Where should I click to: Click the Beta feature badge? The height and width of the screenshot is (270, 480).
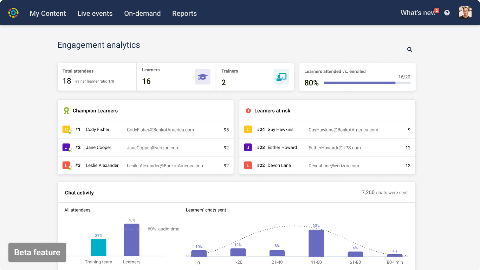click(37, 252)
